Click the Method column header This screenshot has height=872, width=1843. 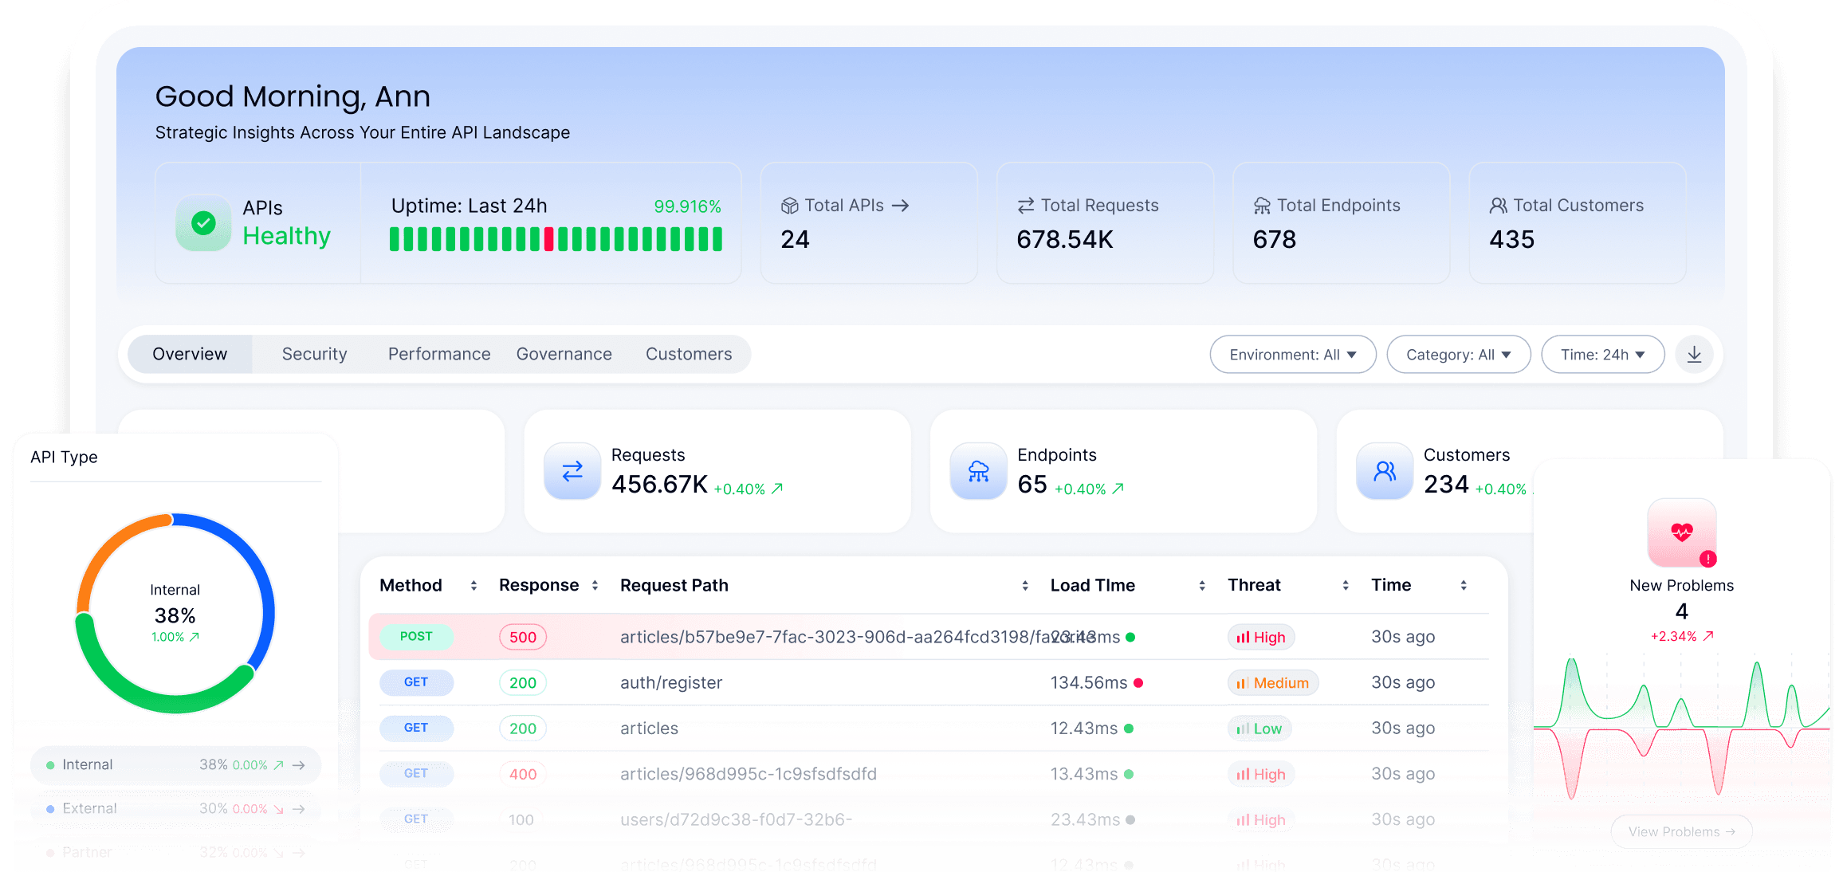(x=411, y=586)
